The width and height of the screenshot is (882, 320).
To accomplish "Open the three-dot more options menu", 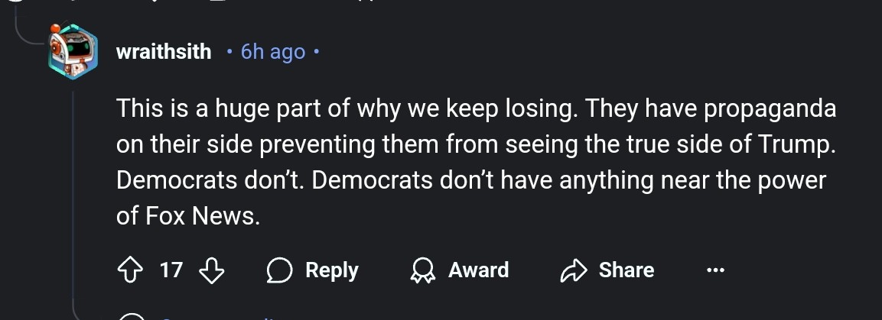I will 714,270.
